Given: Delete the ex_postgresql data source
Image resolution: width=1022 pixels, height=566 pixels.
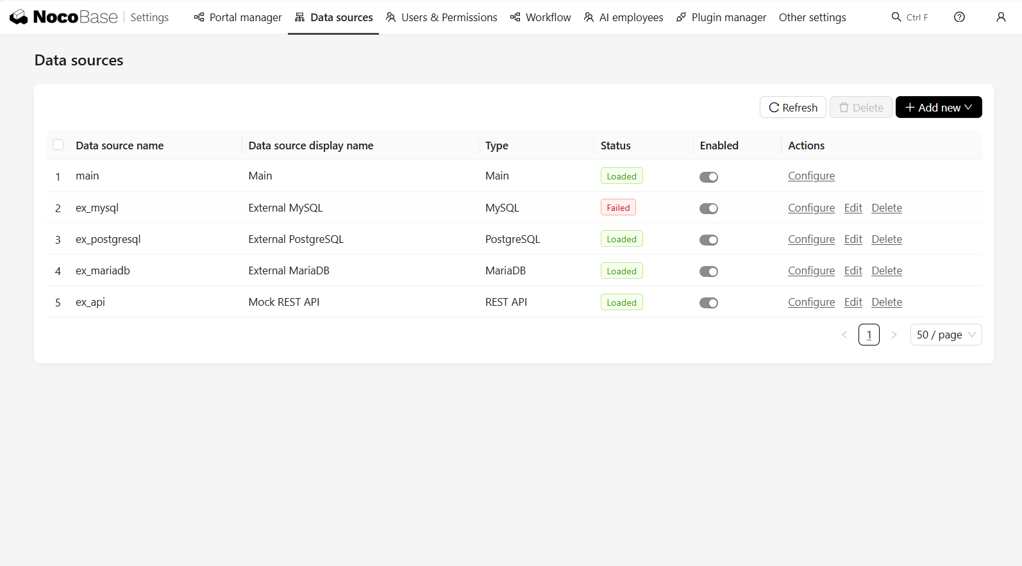Looking at the screenshot, I should tap(887, 239).
